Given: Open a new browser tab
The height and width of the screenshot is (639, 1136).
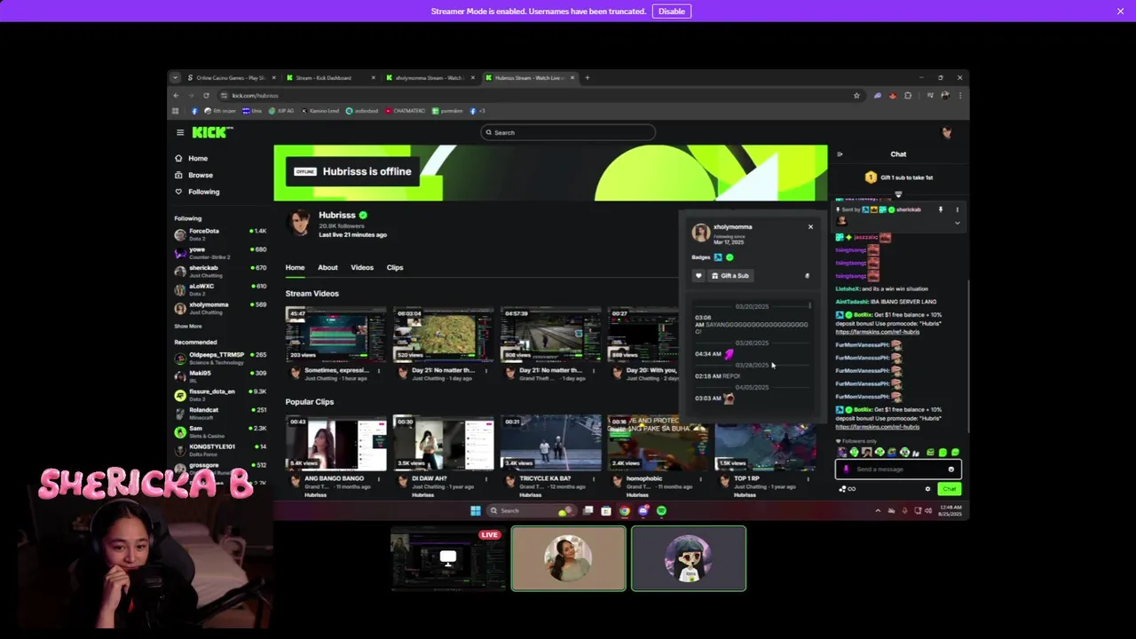Looking at the screenshot, I should (x=587, y=78).
